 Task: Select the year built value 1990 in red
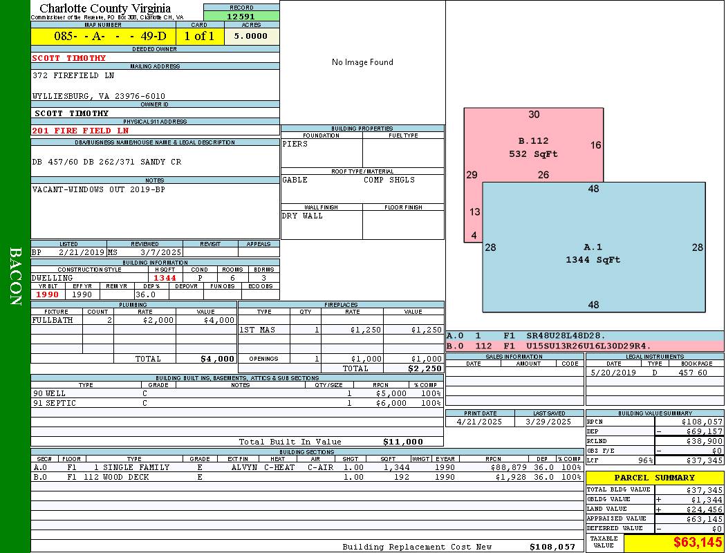click(48, 294)
